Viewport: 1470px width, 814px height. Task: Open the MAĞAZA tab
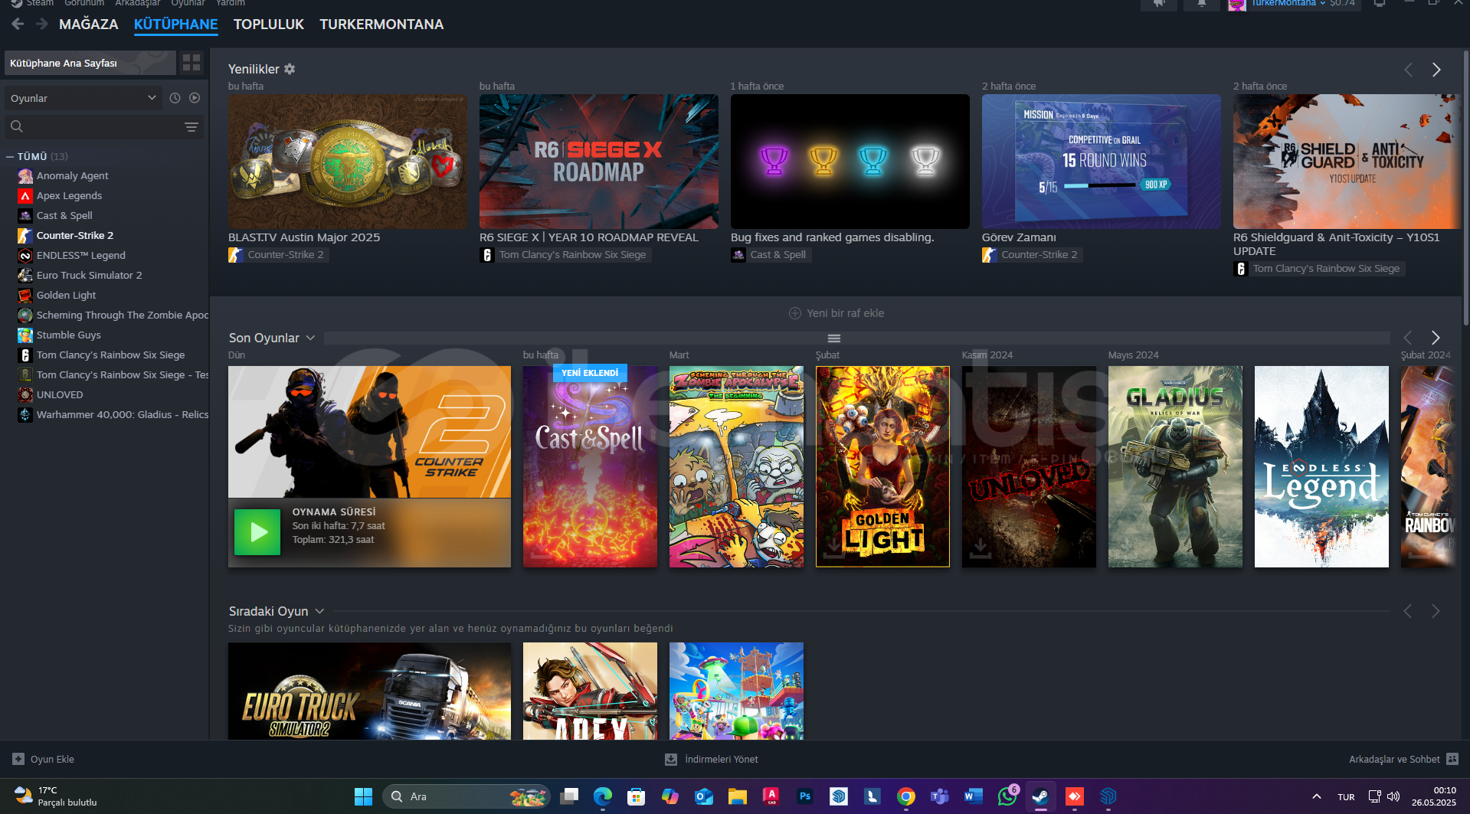[x=89, y=25]
